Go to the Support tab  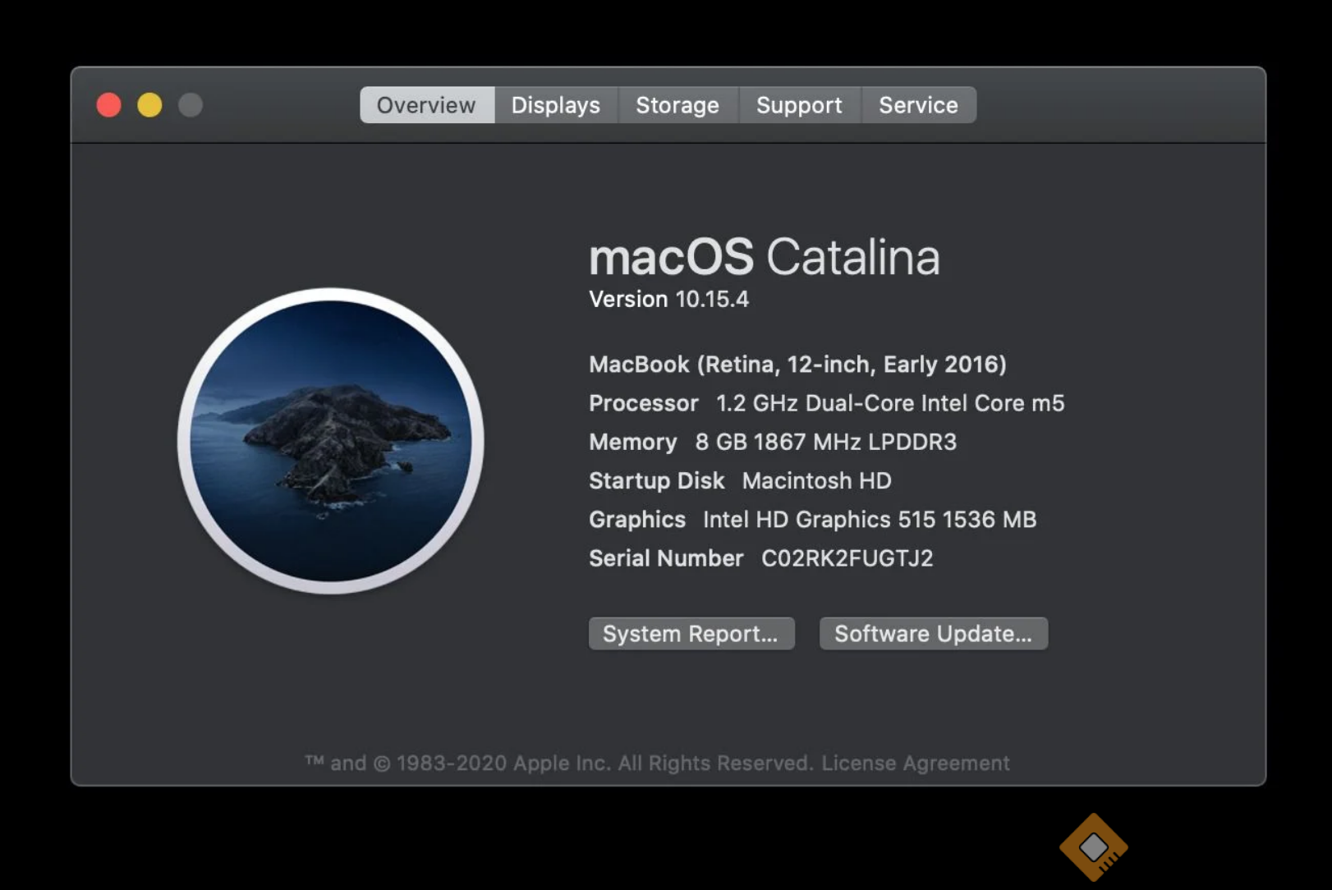pos(798,105)
